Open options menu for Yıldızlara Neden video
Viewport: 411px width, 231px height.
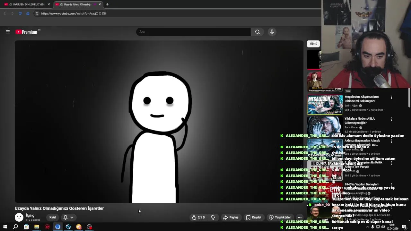(x=391, y=119)
